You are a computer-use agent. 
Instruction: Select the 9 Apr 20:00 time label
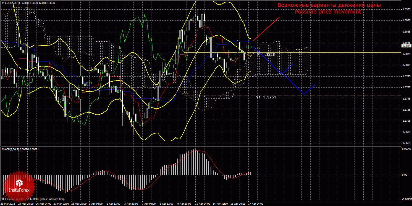click(x=184, y=204)
